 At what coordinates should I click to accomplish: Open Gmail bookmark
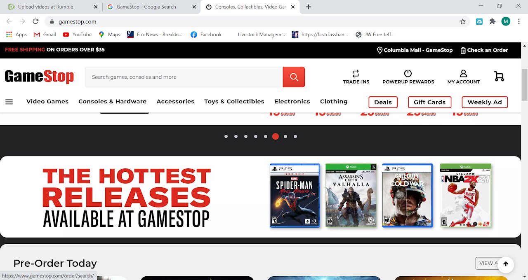point(45,35)
